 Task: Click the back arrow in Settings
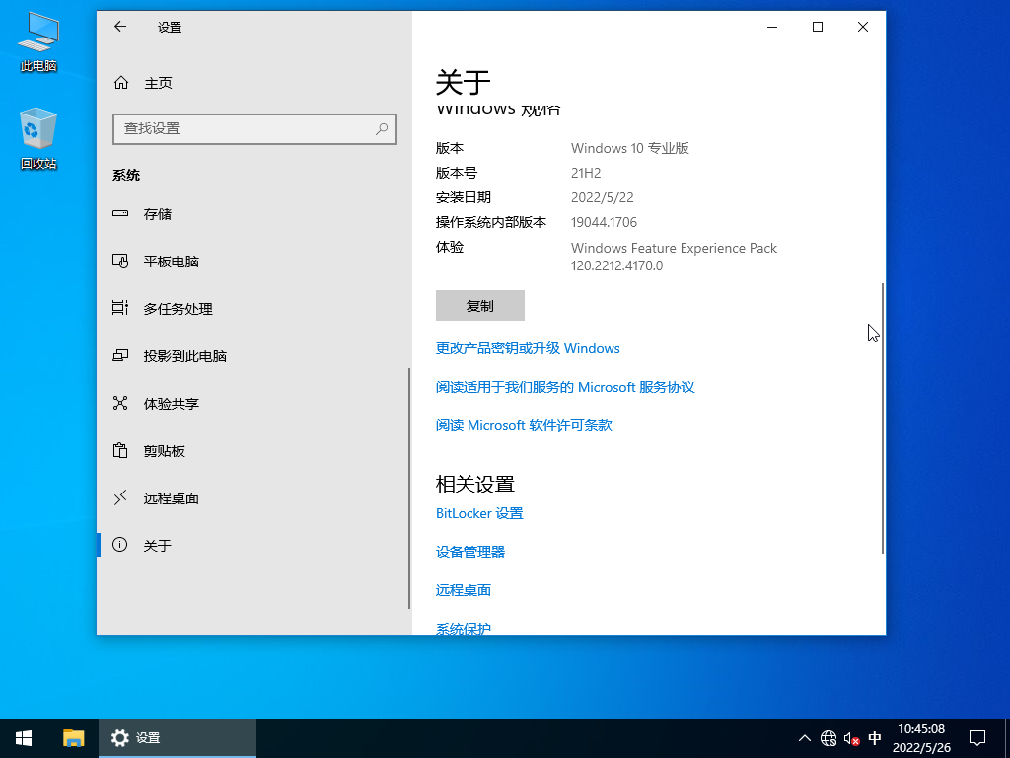coord(119,27)
